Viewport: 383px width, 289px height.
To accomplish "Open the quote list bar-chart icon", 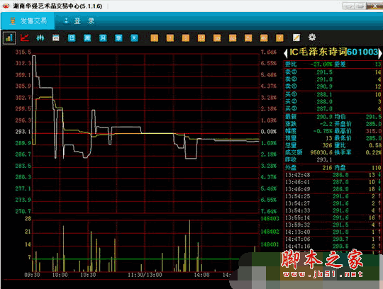I will point(9,38).
